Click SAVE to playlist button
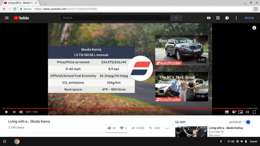This screenshot has height=146, width=260. pos(154,128)
